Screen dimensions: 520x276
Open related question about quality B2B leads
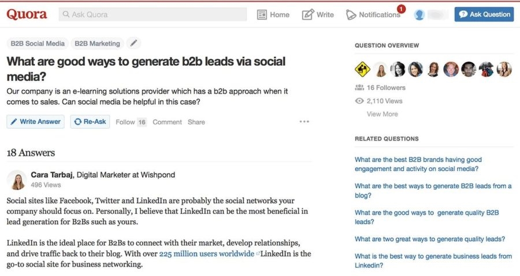[x=426, y=217]
